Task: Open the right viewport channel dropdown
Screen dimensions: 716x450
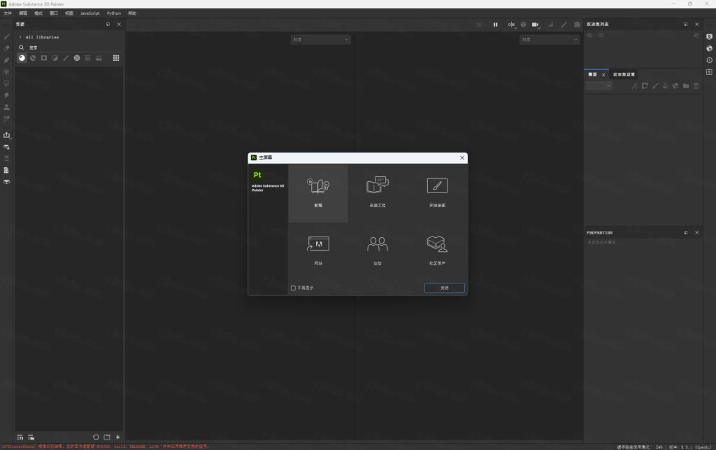Action: [x=550, y=40]
